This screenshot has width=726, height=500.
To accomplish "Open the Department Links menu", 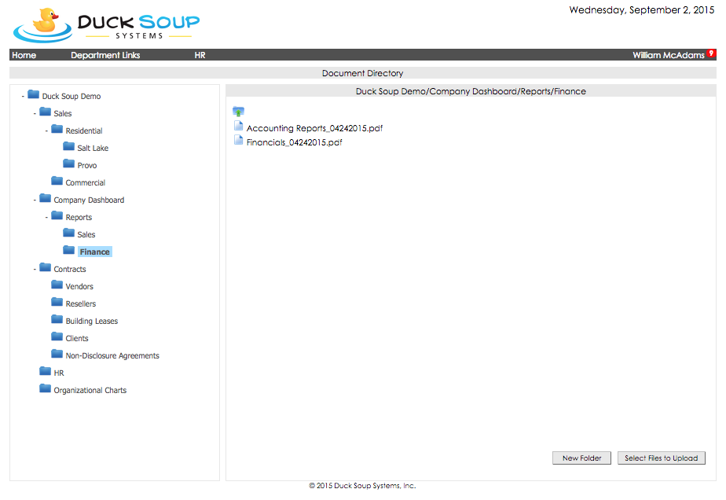I will tap(105, 55).
